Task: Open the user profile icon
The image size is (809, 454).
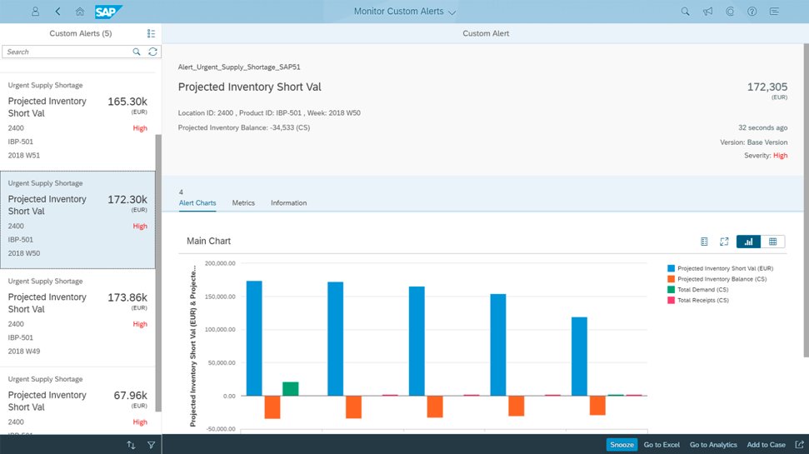Action: 35,12
